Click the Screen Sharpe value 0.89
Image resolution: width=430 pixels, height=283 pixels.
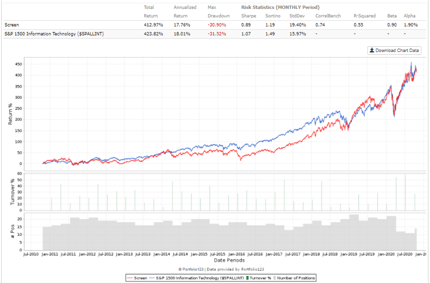(246, 25)
